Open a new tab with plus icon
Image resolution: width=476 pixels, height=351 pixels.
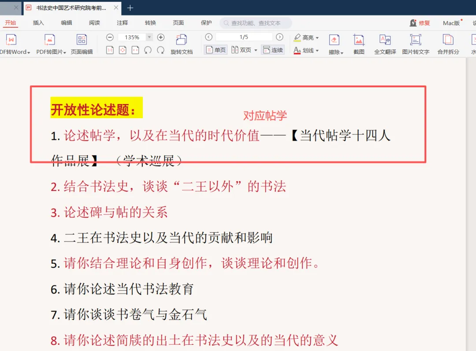pyautogui.click(x=130, y=8)
